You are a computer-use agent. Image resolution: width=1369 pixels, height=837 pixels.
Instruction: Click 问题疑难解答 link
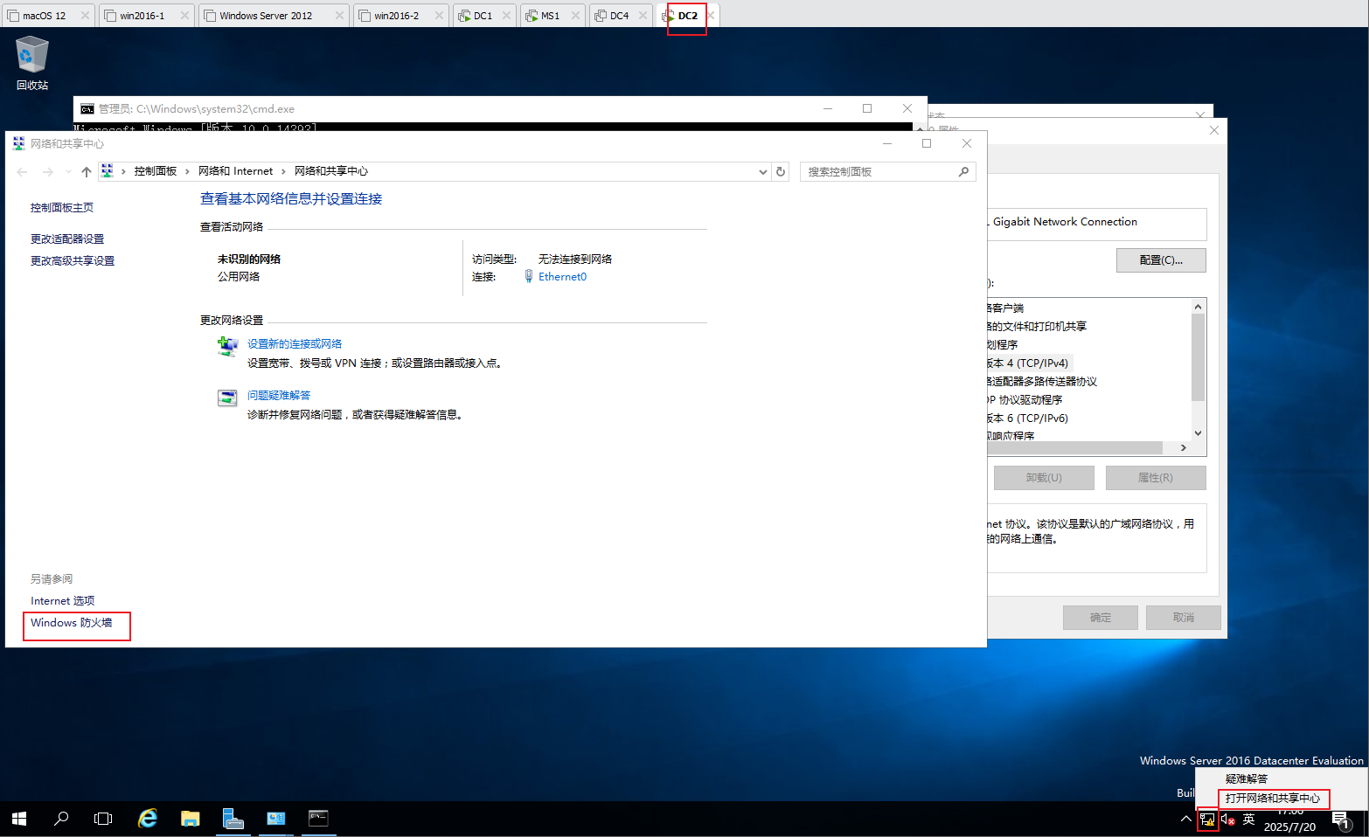coord(279,396)
